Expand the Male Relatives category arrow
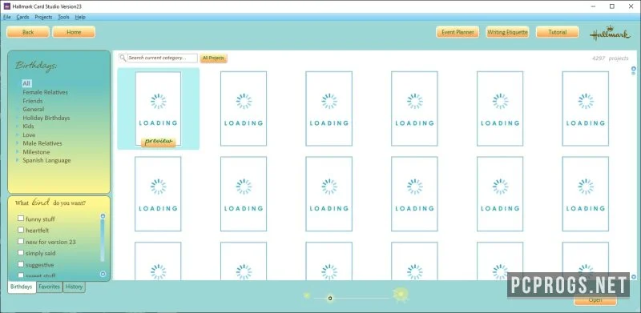This screenshot has height=313, width=641. coord(17,143)
